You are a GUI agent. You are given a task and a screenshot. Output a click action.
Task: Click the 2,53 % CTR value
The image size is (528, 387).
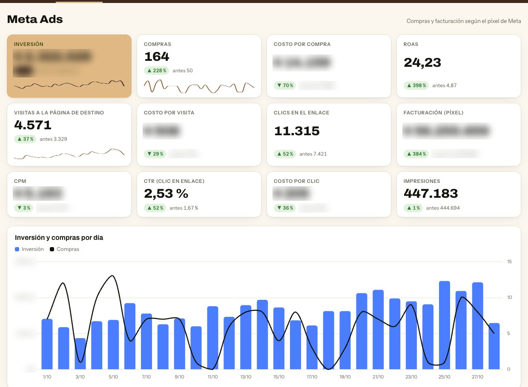coord(166,193)
